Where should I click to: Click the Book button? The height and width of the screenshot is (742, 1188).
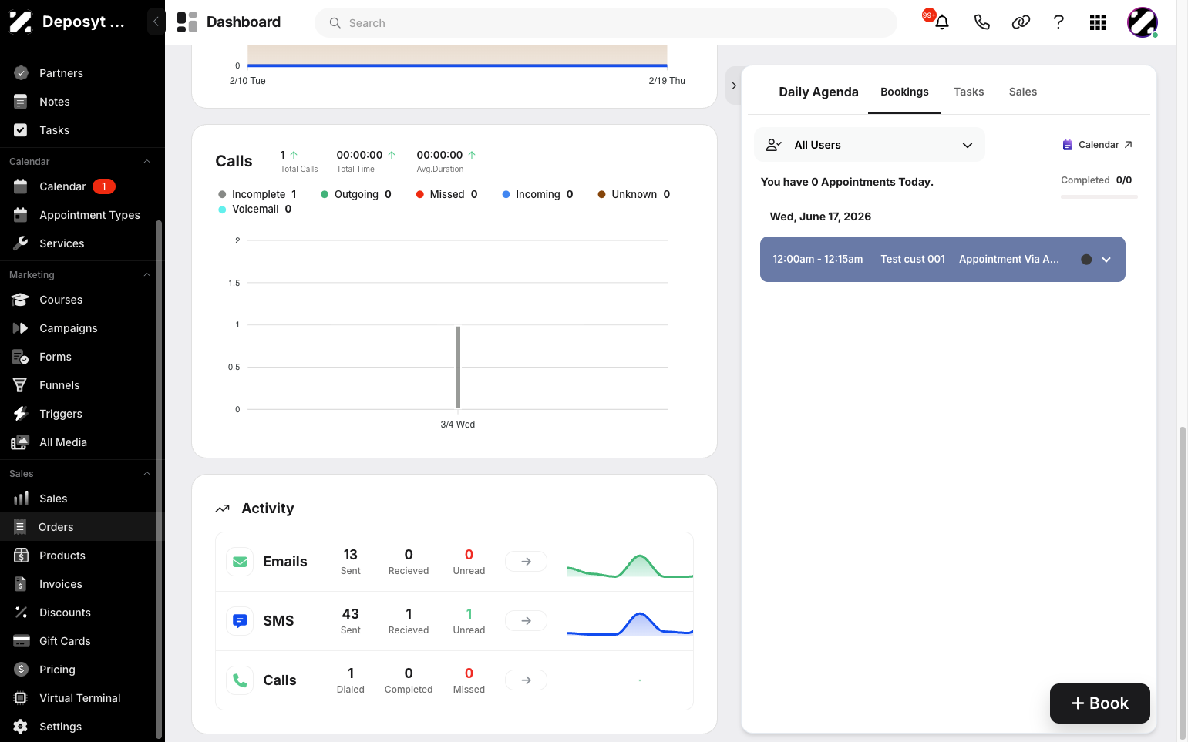point(1099,703)
